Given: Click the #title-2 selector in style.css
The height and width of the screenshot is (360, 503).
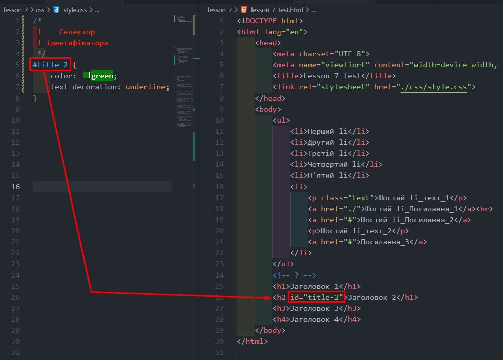Looking at the screenshot, I should 50,65.
